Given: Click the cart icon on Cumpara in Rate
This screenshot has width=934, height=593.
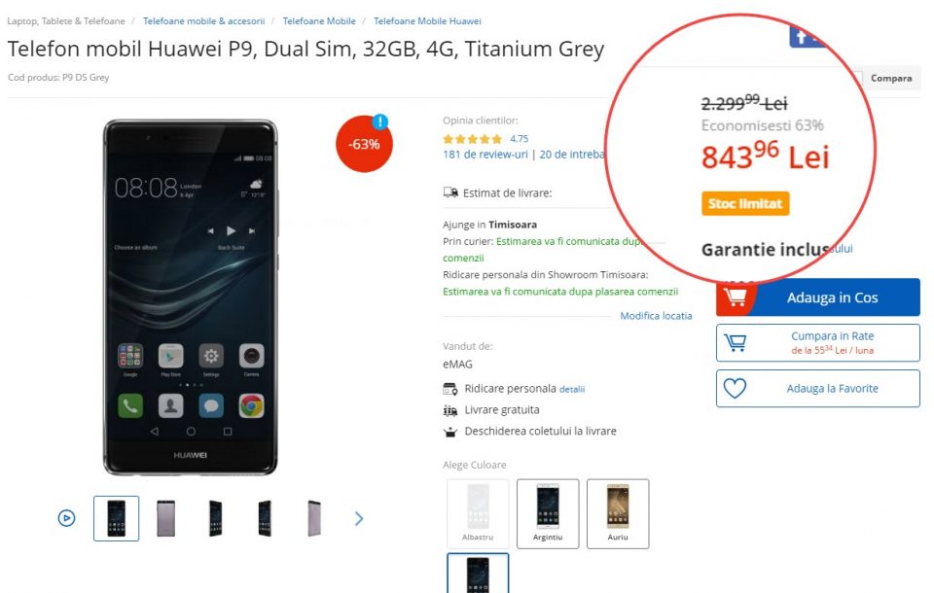Looking at the screenshot, I should tap(736, 342).
